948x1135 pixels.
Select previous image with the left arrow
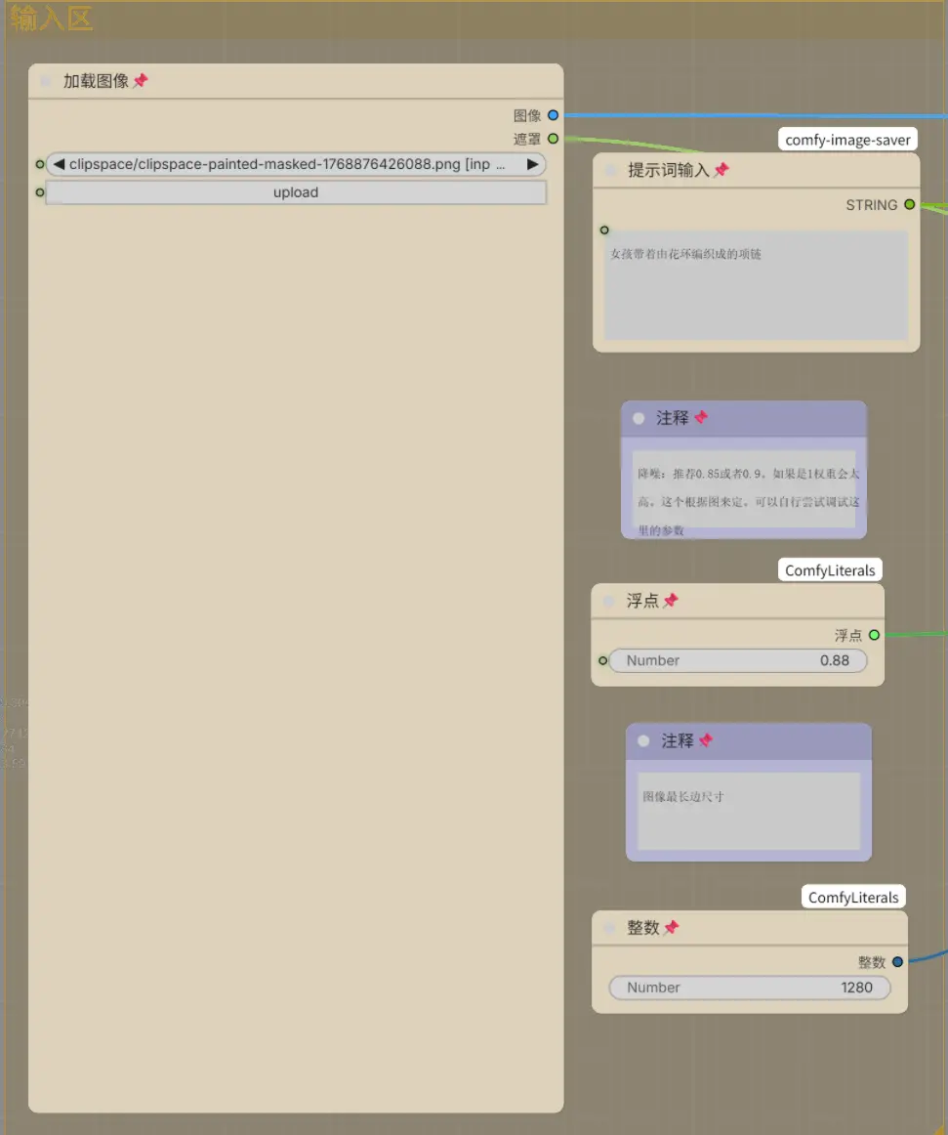pyautogui.click(x=59, y=164)
